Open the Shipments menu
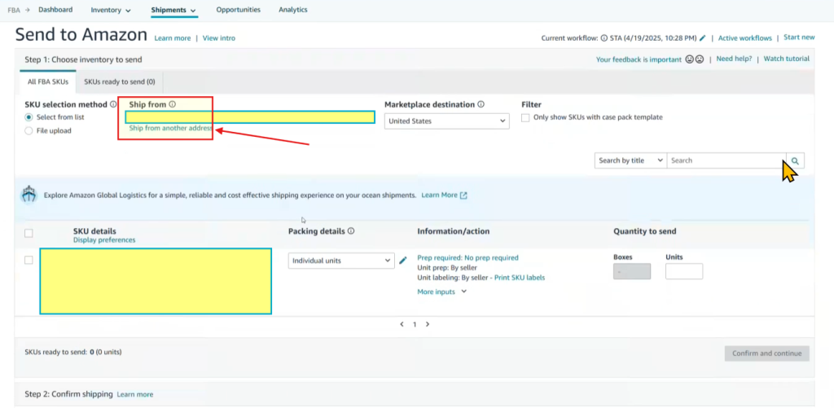Image resolution: width=834 pixels, height=408 pixels. 173,11
